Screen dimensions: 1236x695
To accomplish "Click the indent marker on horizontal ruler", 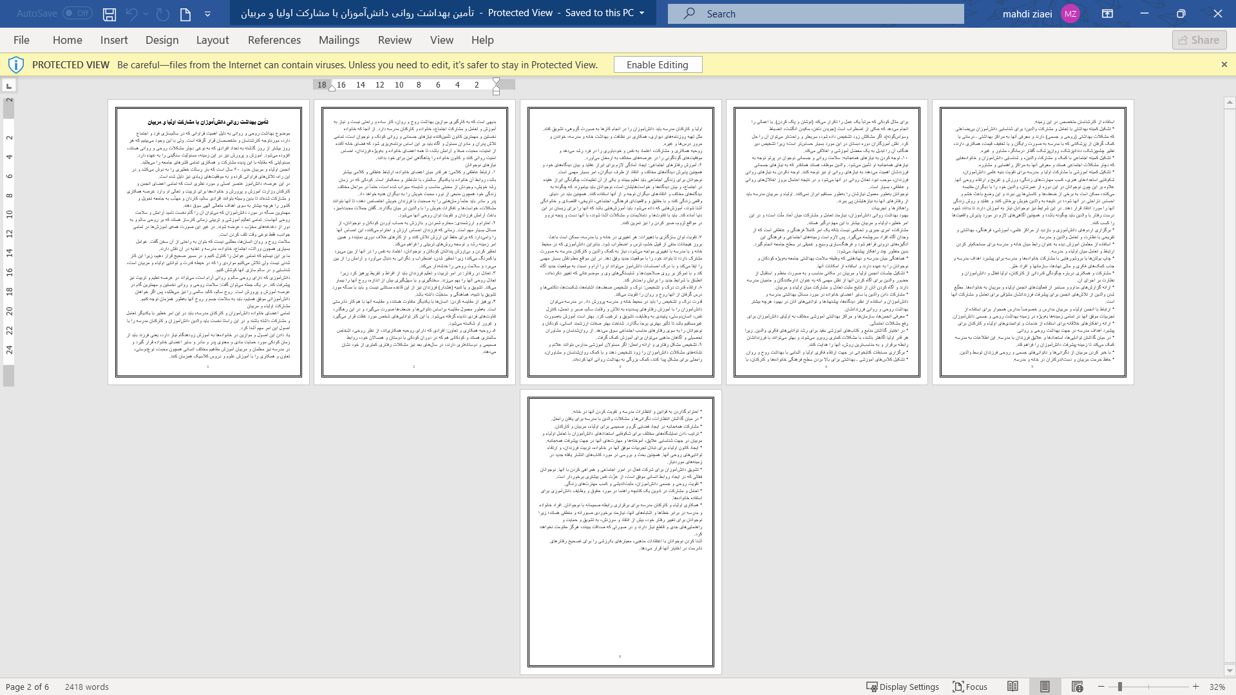I will click(x=496, y=85).
